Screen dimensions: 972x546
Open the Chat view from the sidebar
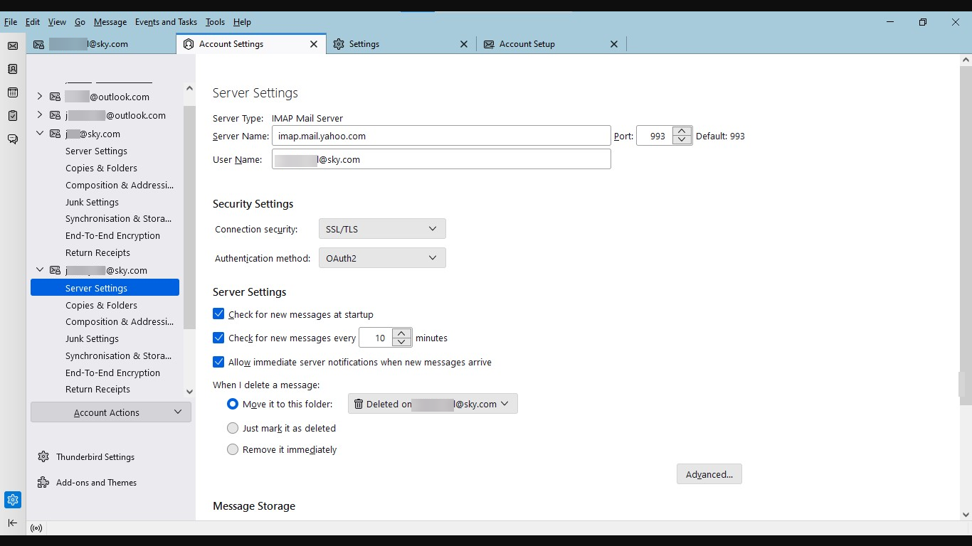point(13,139)
